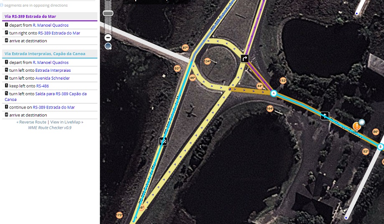384x224 pixels.
Task: Click the segments are in opposing directions message
Action: [x=36, y=5]
